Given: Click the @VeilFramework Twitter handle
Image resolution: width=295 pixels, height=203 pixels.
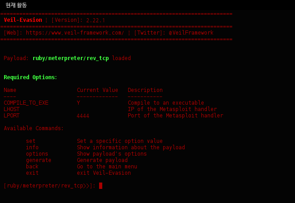Looking at the screenshot, I should [x=191, y=33].
